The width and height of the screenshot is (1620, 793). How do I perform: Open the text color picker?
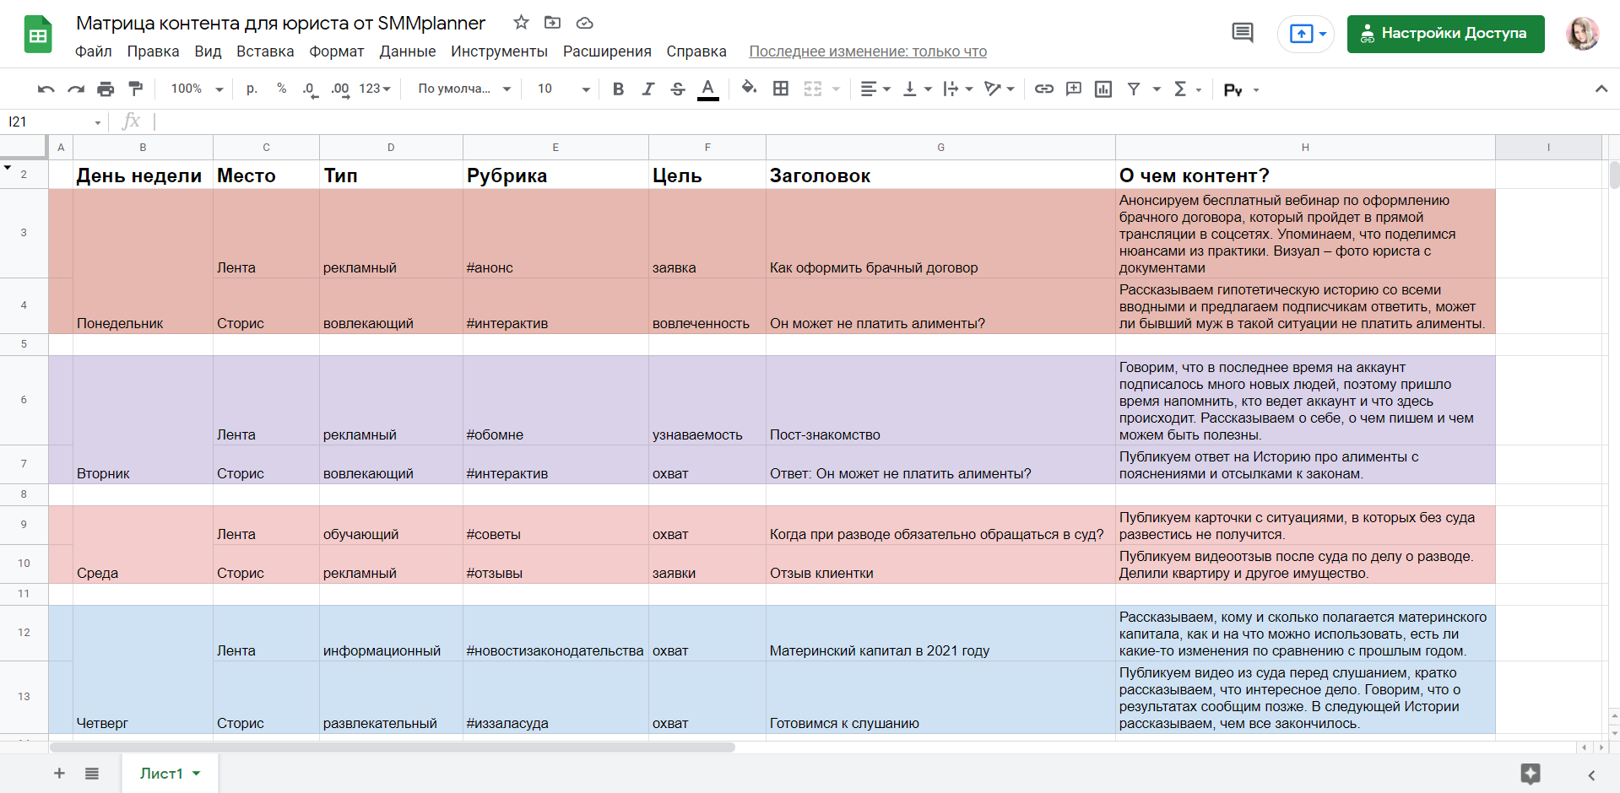(x=707, y=89)
